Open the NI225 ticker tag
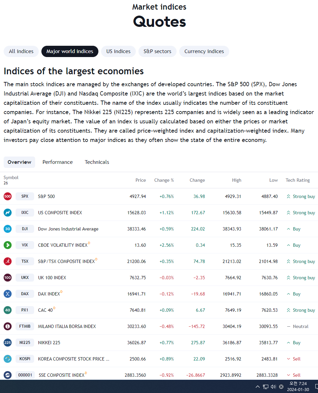Image resolution: width=318 pixels, height=393 pixels. [25, 343]
